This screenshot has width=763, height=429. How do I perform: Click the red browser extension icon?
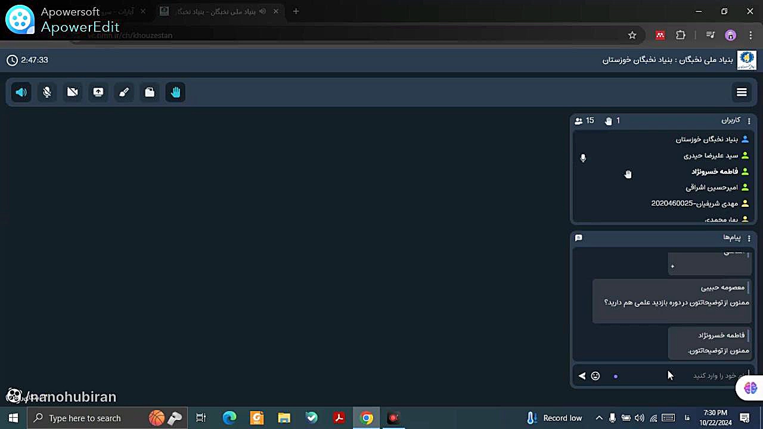tap(660, 35)
